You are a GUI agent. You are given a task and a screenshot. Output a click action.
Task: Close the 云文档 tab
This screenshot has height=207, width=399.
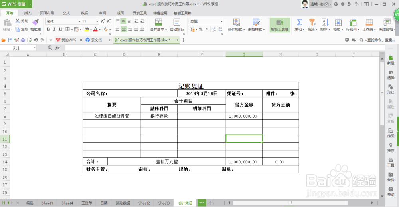[x=110, y=40]
